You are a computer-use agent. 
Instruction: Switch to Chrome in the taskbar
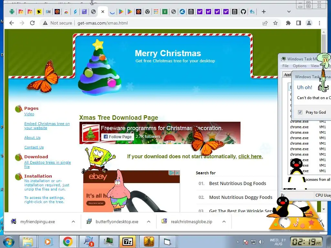68,242
